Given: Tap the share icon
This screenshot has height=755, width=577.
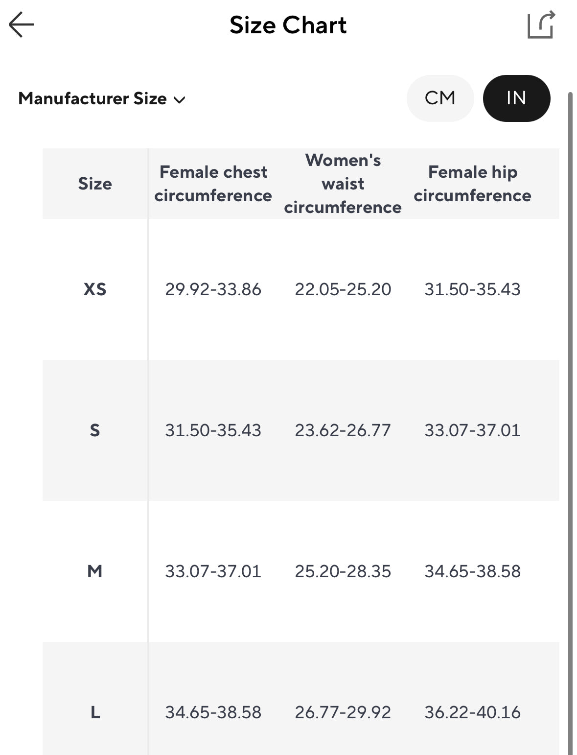Looking at the screenshot, I should 541,24.
